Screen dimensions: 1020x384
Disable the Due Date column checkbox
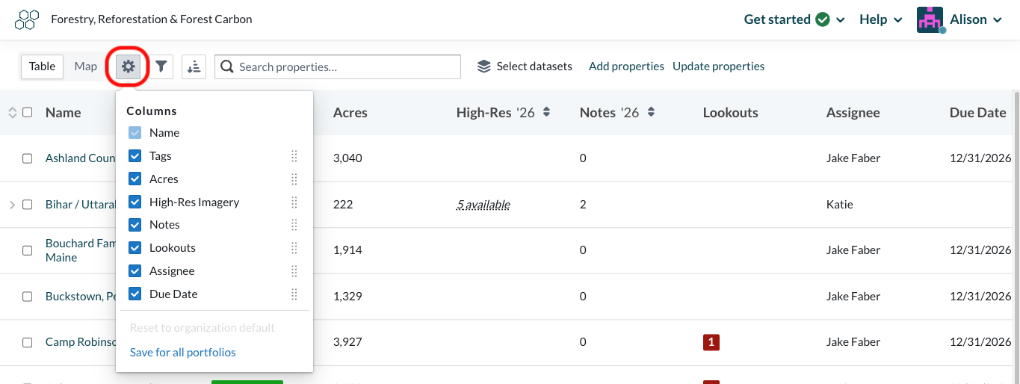click(x=135, y=294)
